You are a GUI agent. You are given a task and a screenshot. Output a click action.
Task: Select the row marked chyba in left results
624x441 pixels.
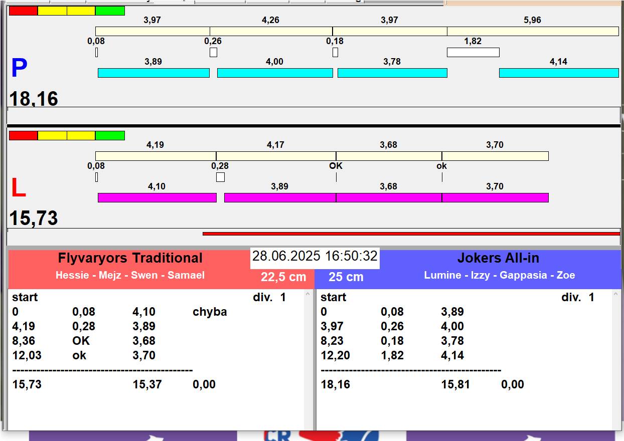[x=120, y=312]
